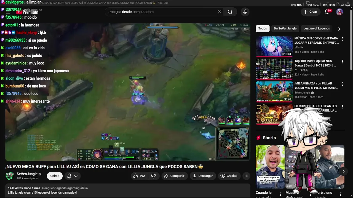Image resolution: width=353 pixels, height=198 pixels.
Task: Click the Shorts section logo icon
Action: [x=258, y=138]
